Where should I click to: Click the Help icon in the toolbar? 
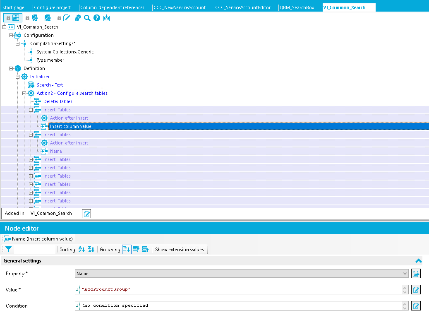pos(96,18)
